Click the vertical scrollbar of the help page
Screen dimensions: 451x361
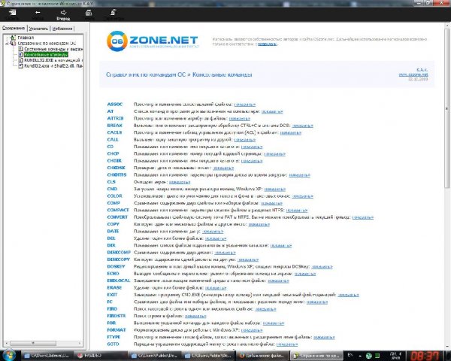446,188
